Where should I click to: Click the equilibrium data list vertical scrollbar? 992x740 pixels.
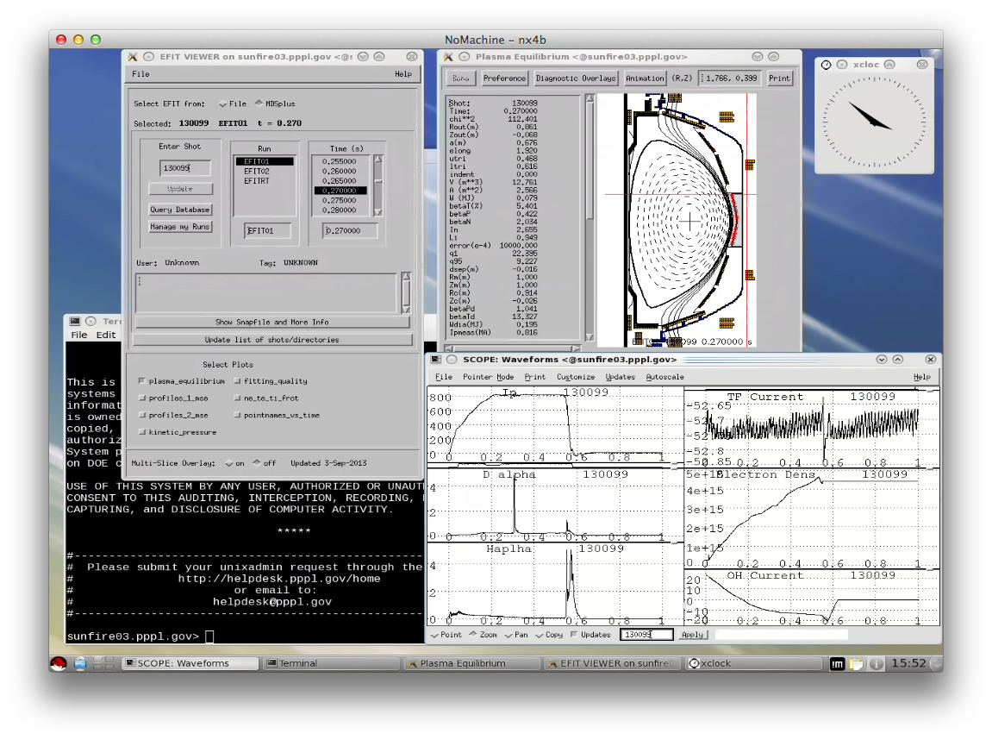click(x=590, y=217)
